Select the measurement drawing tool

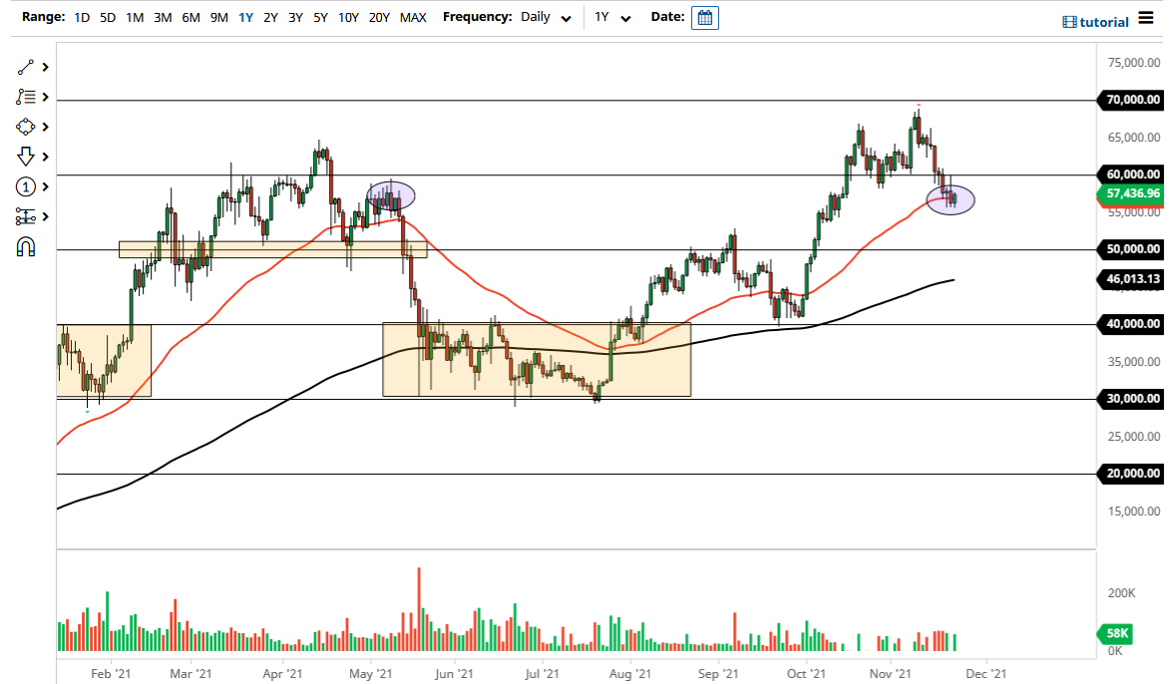tap(27, 215)
